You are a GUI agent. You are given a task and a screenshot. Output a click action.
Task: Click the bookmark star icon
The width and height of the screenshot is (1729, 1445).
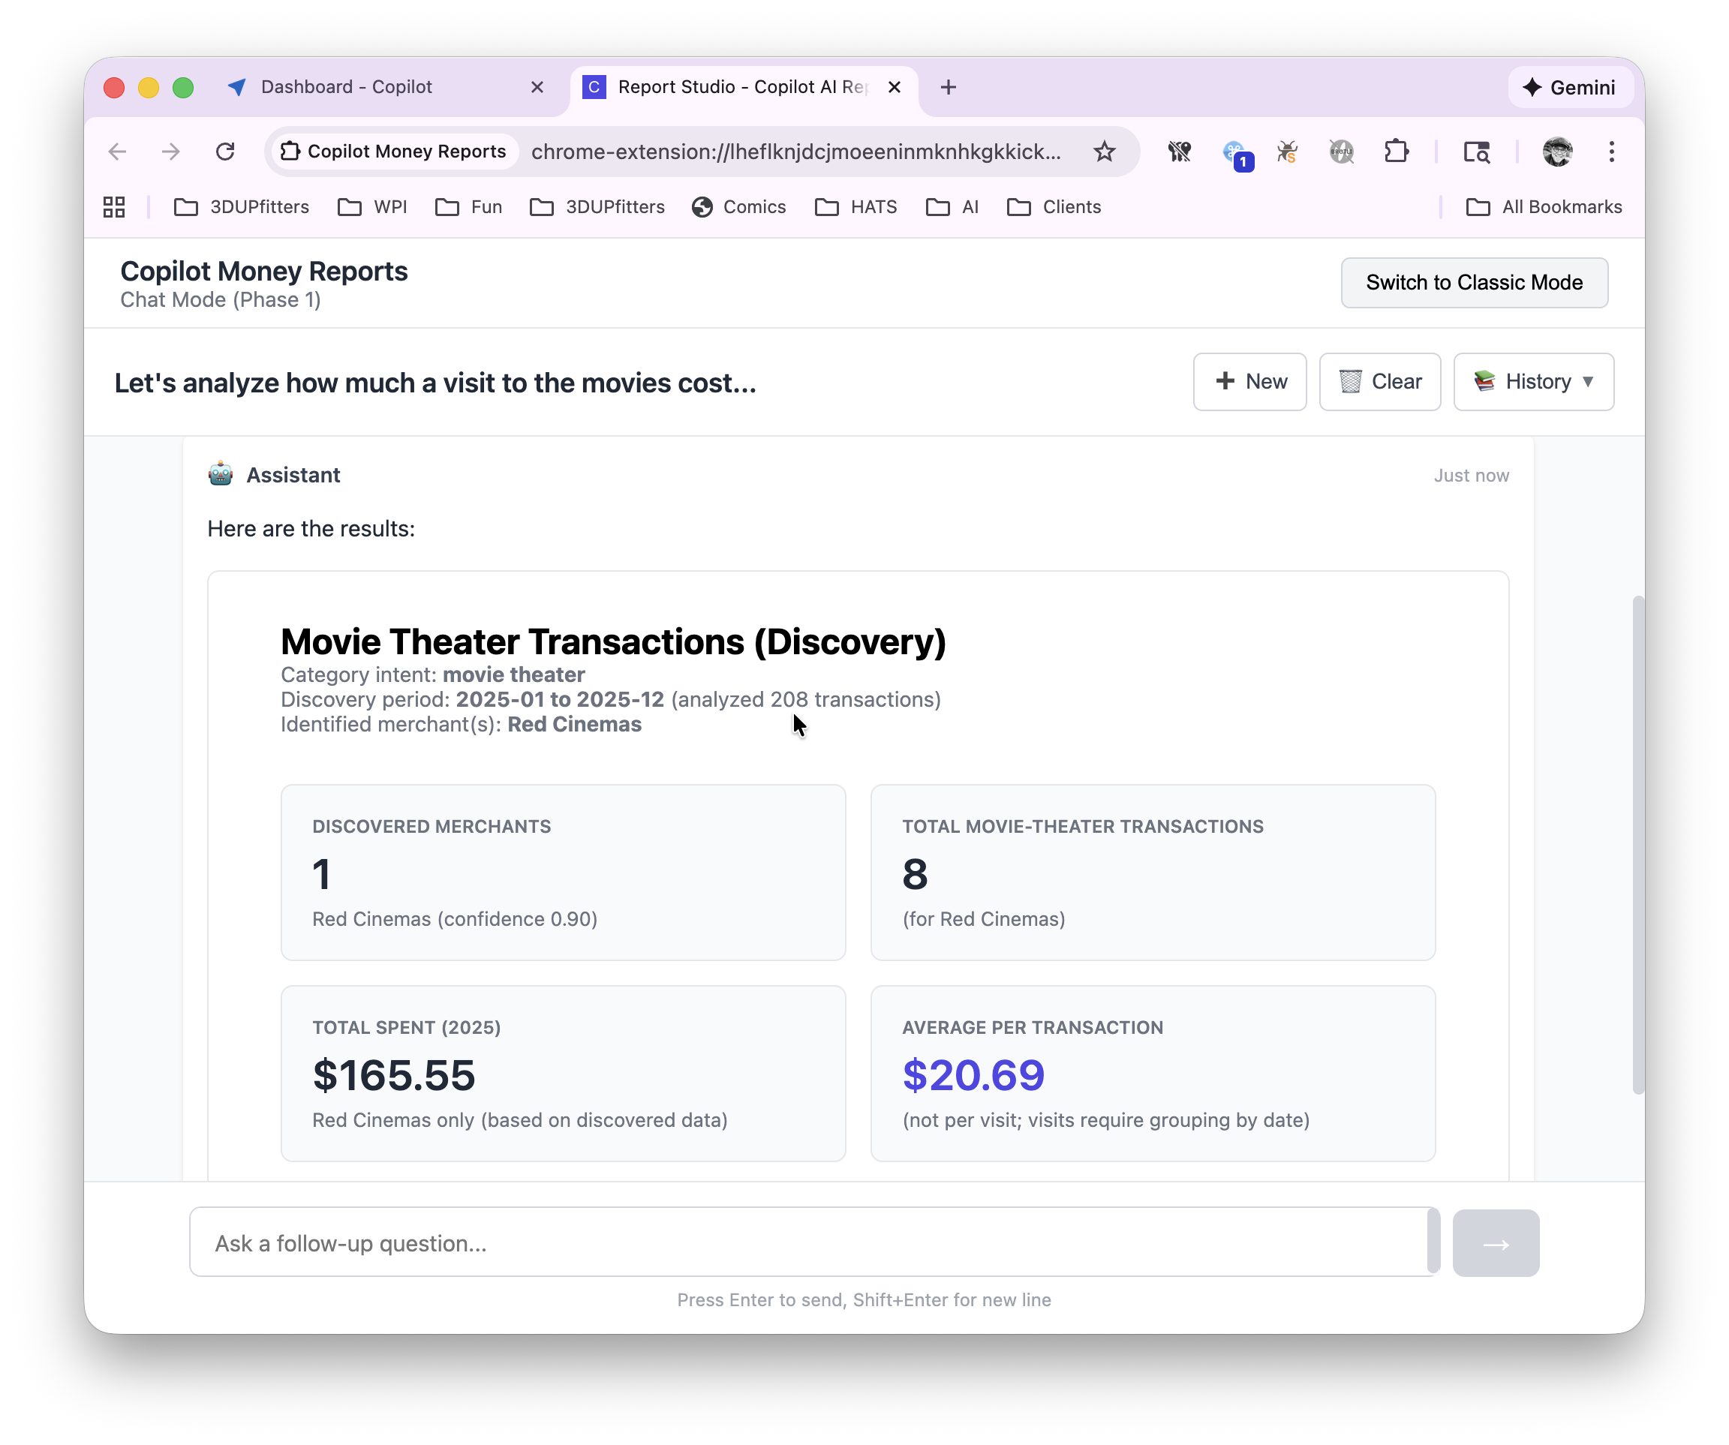1104,152
